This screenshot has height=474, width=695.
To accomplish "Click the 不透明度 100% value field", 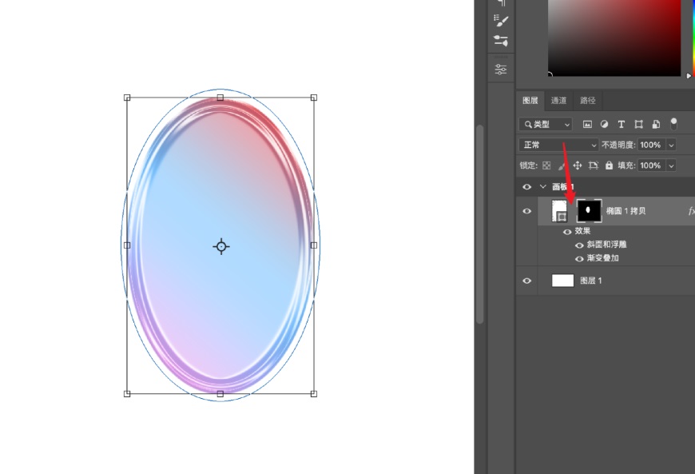I will point(651,145).
